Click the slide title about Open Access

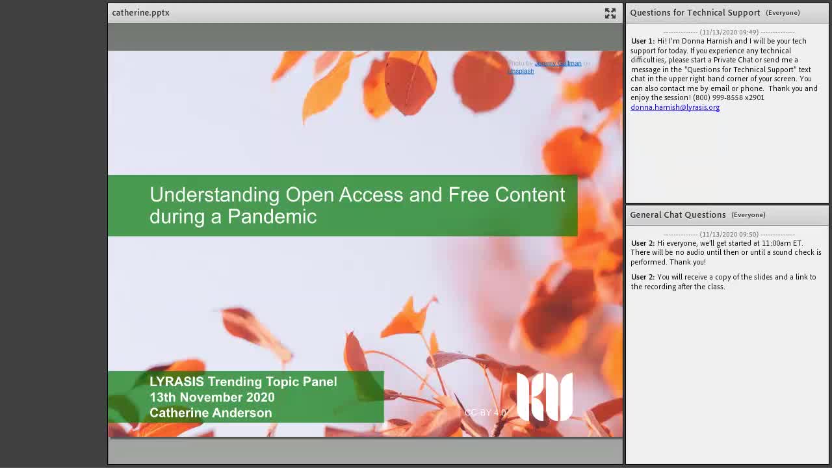[357, 205]
